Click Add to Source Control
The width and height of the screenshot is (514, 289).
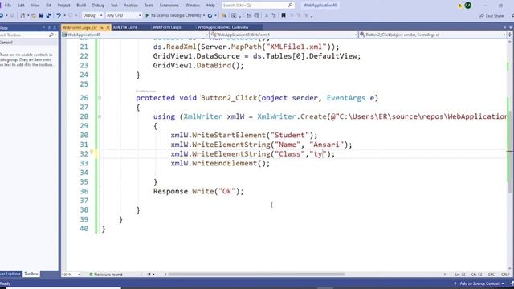(479, 283)
